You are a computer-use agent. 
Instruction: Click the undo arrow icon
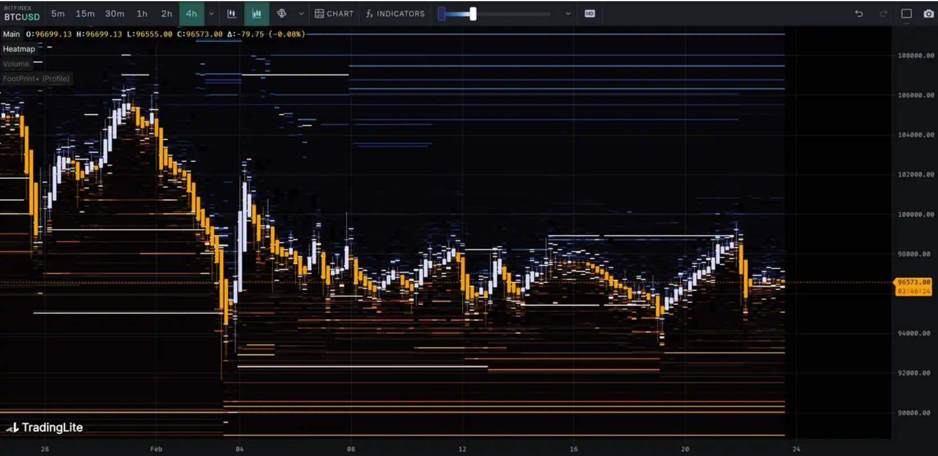pos(859,14)
